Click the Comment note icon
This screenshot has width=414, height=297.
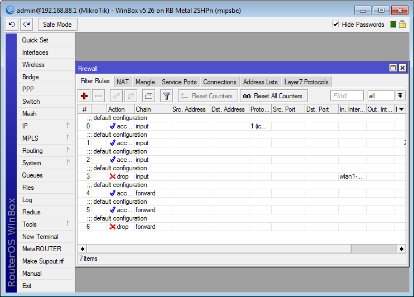coord(148,96)
